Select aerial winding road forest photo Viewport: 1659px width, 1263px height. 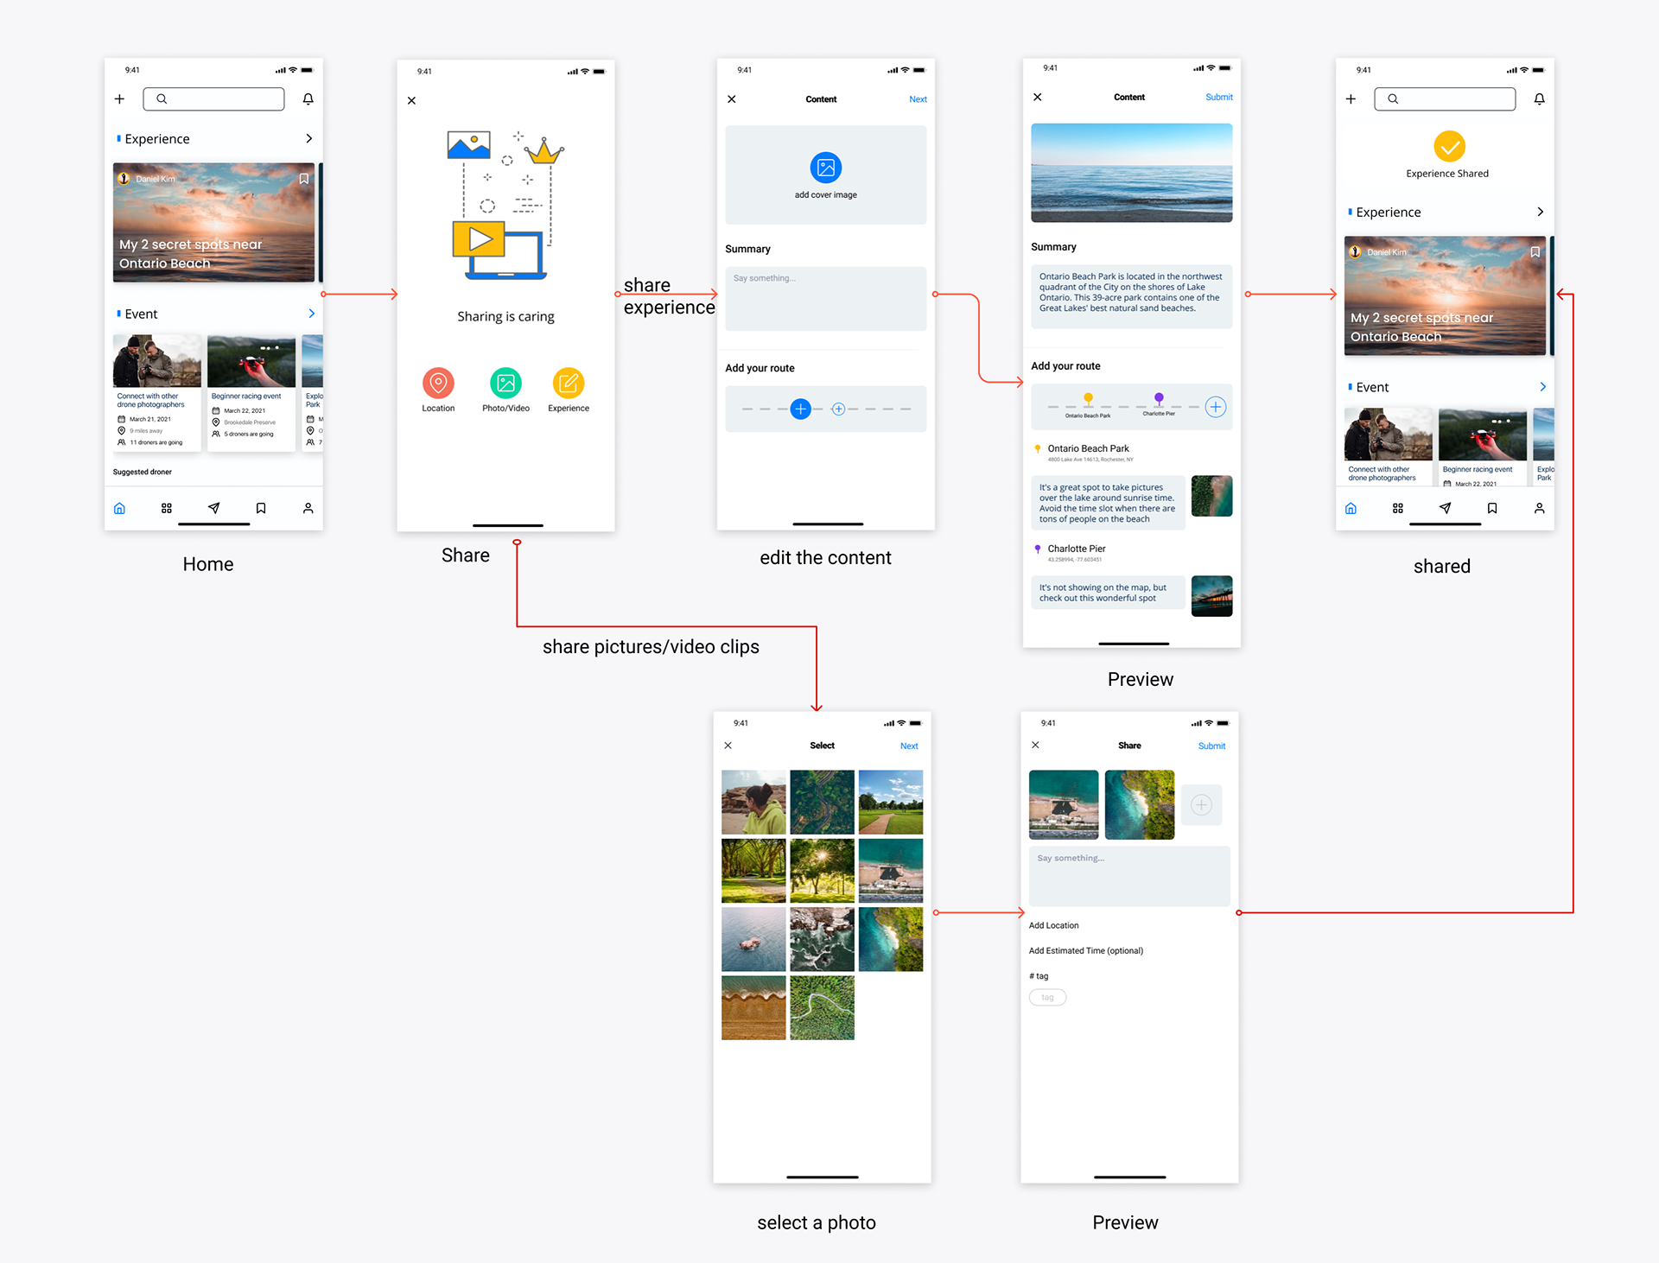822,802
